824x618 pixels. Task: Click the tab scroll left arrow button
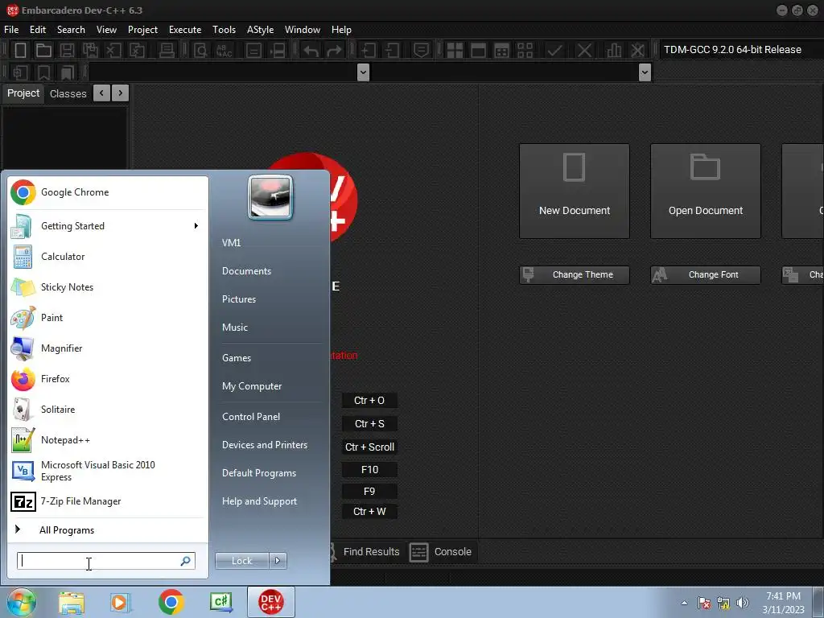[x=101, y=93]
